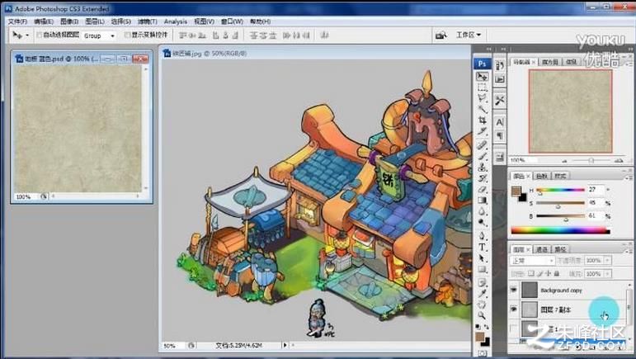Enable show transform controls checkbox

127,35
